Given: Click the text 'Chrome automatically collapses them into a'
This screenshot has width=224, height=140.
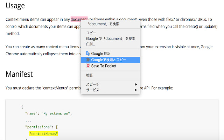Looking at the screenshot, I should (x=42, y=54).
